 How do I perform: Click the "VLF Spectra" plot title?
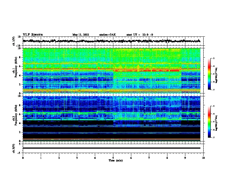point(33,35)
